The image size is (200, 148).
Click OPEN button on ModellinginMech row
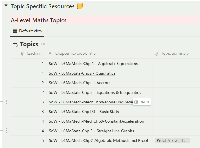[x=142, y=102]
